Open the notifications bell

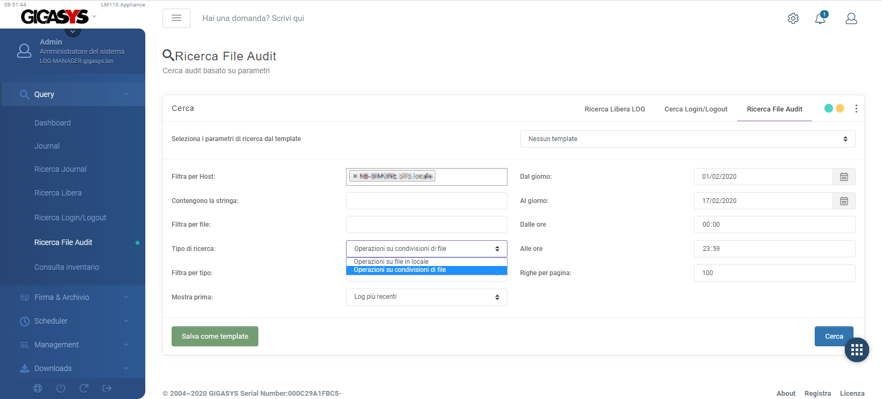point(820,18)
